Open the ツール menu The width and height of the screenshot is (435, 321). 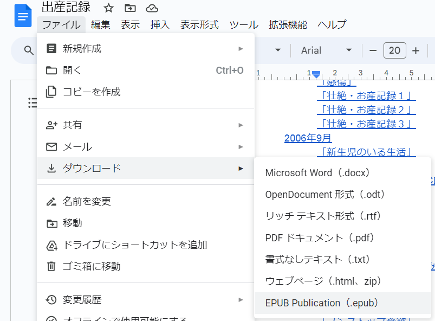[244, 25]
